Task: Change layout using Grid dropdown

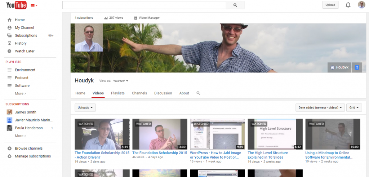Action: coord(354,107)
